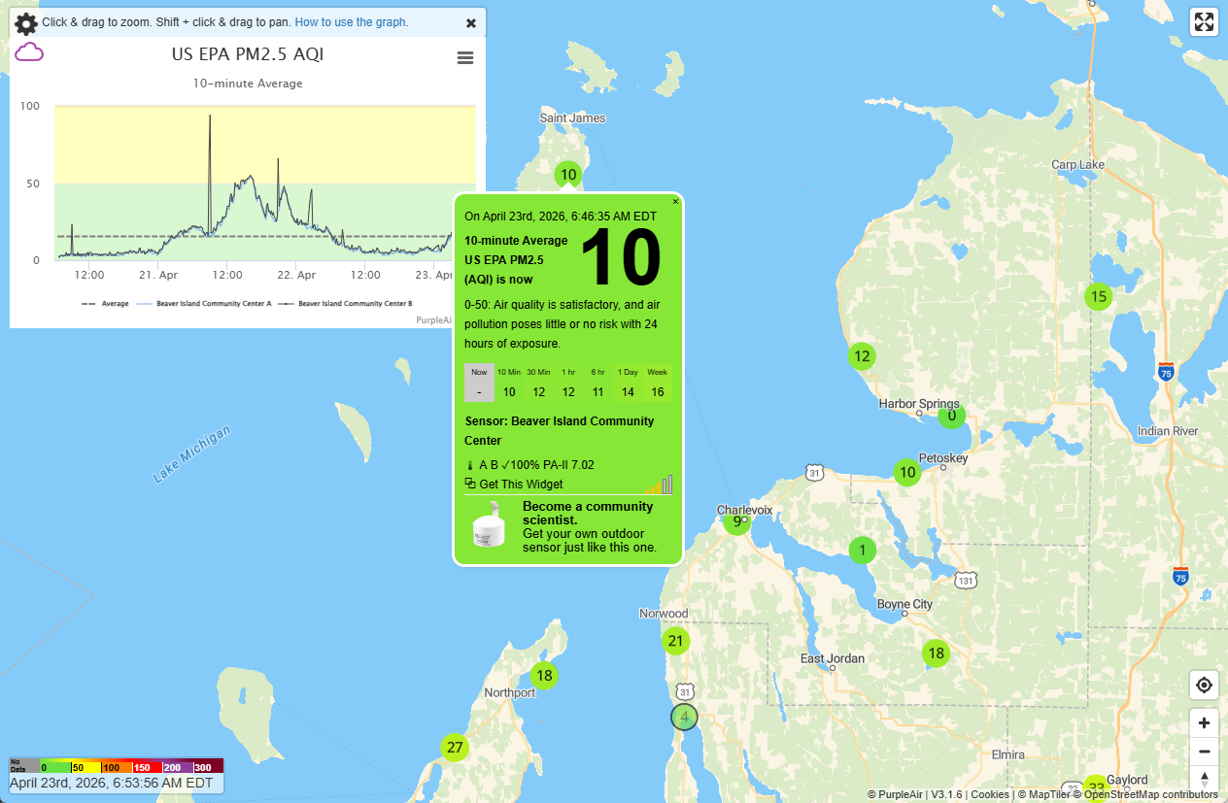Click the thermometer icon in sensor popup

tap(470, 465)
